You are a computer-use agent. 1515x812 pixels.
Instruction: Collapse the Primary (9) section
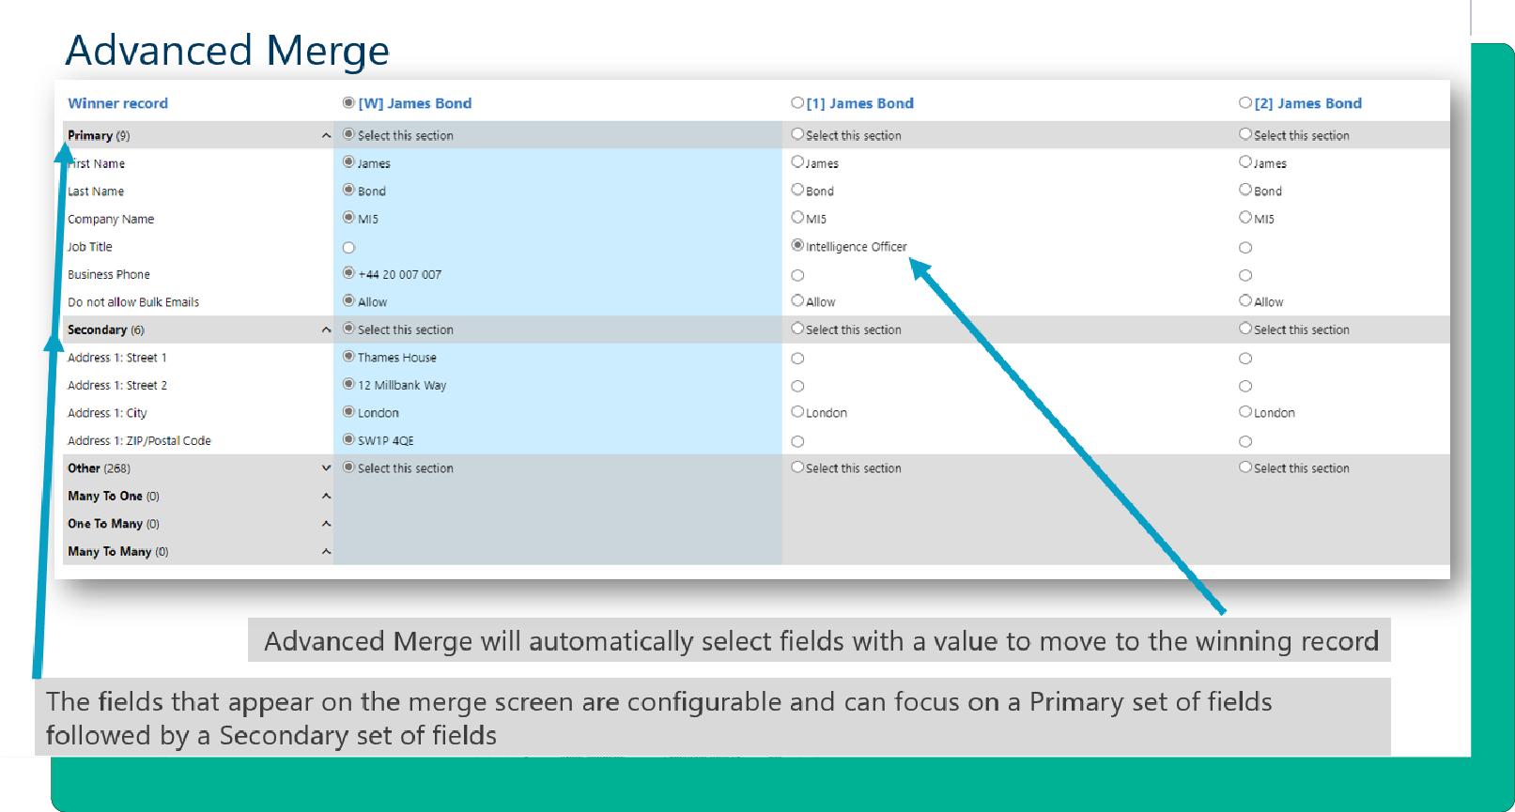point(326,135)
